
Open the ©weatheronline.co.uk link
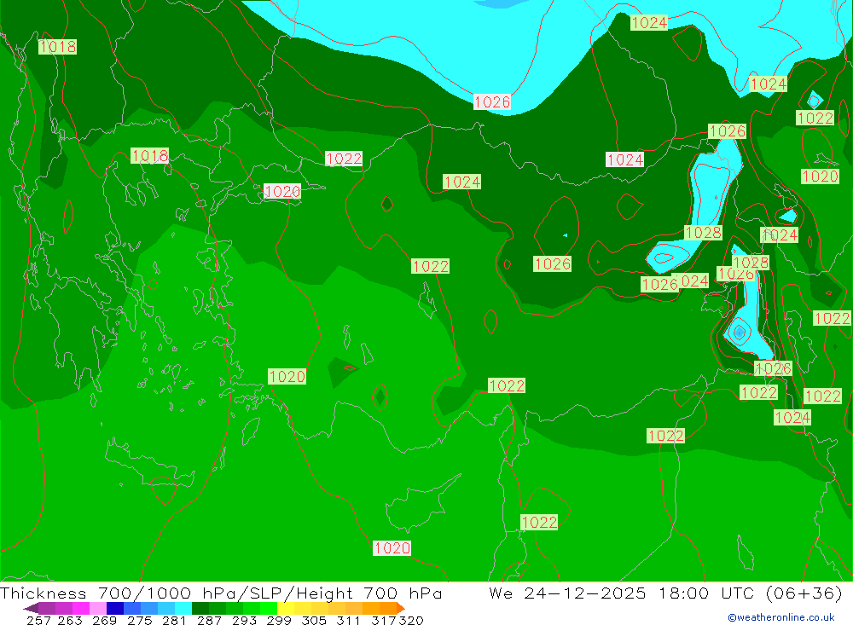(x=781, y=617)
